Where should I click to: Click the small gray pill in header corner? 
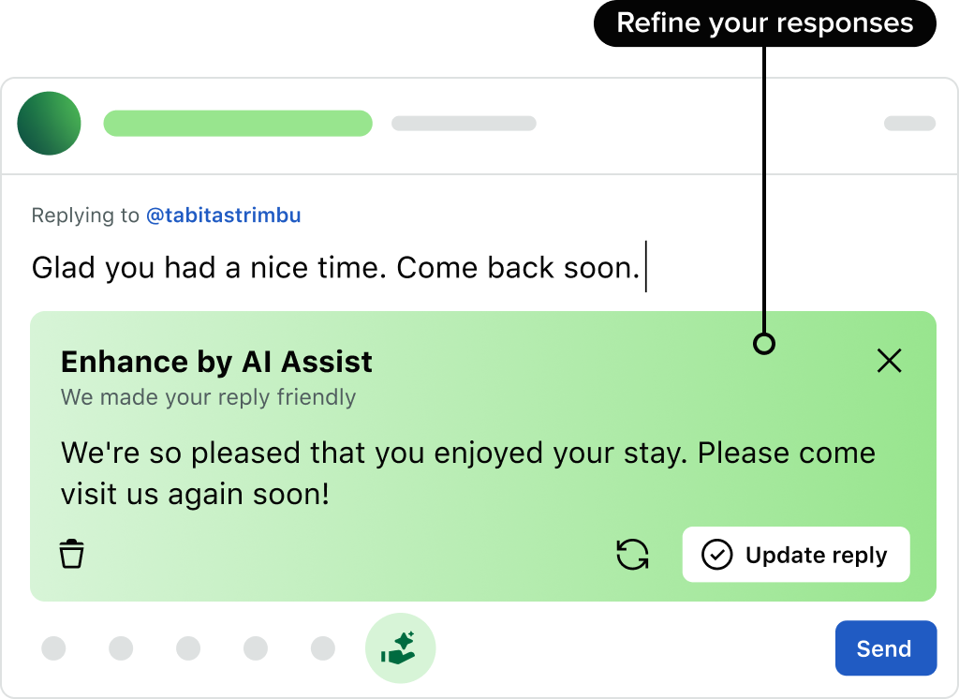tap(909, 124)
